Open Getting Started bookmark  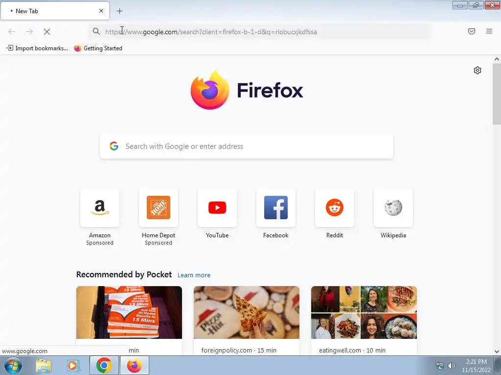click(x=98, y=48)
